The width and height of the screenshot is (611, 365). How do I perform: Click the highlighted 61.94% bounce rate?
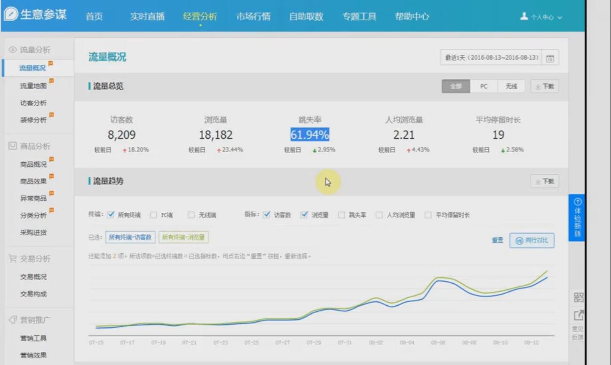(x=309, y=135)
